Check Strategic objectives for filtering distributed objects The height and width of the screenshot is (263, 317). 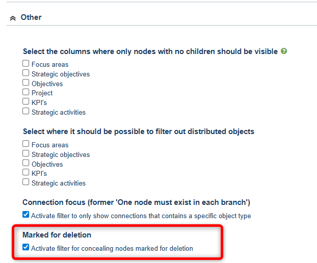click(x=26, y=153)
